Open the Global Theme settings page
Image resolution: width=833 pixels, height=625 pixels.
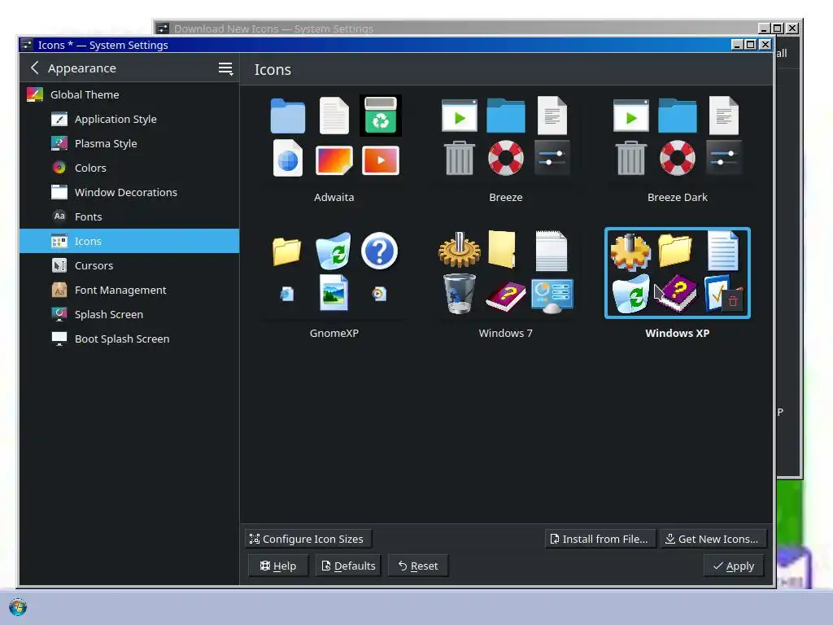coord(129,94)
